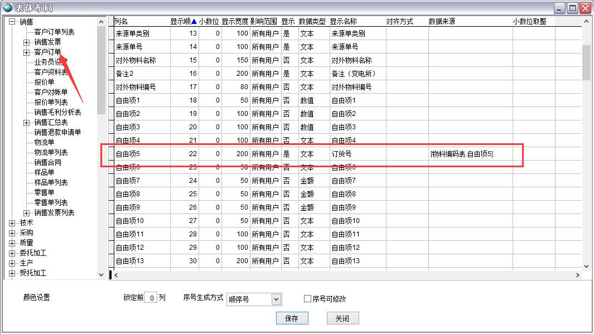The image size is (594, 334).
Task: Expand the 技术 tree node
Action: [12, 223]
